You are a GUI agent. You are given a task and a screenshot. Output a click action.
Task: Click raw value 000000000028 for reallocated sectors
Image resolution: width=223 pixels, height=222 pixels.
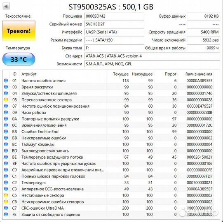click(200, 100)
